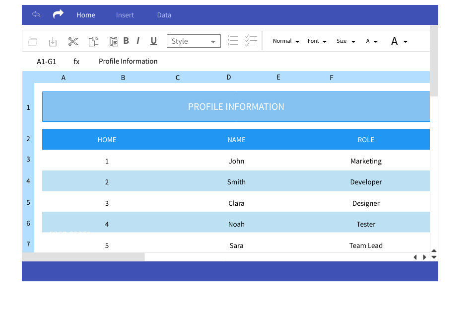Viewport: 473px width, 331px height.
Task: Click the Paste icon
Action: (114, 41)
